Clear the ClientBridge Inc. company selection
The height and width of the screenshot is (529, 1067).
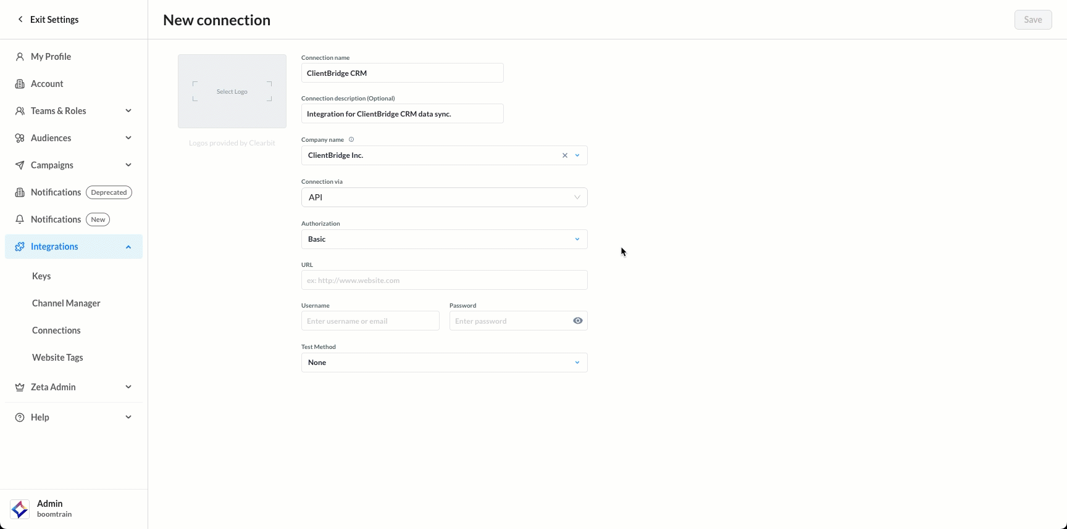pos(564,155)
